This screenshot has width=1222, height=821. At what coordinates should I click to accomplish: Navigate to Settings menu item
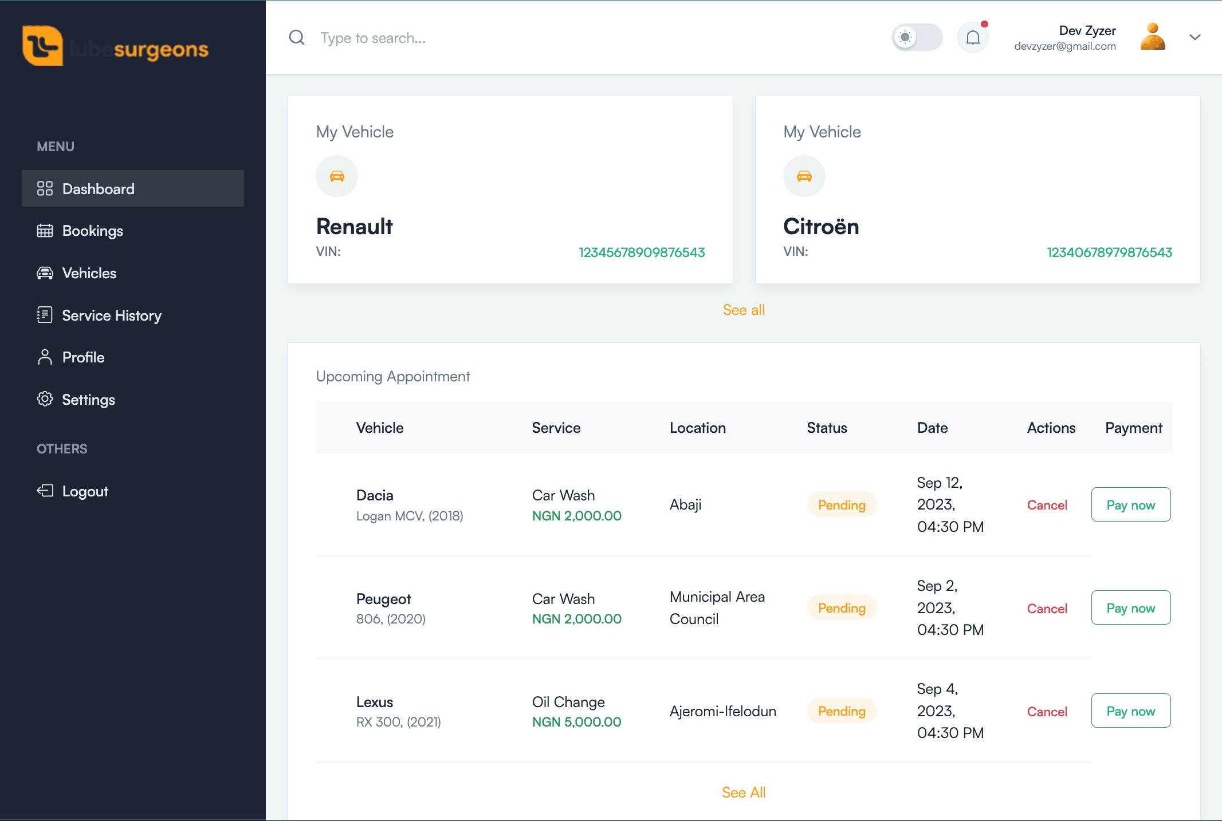[x=133, y=399]
